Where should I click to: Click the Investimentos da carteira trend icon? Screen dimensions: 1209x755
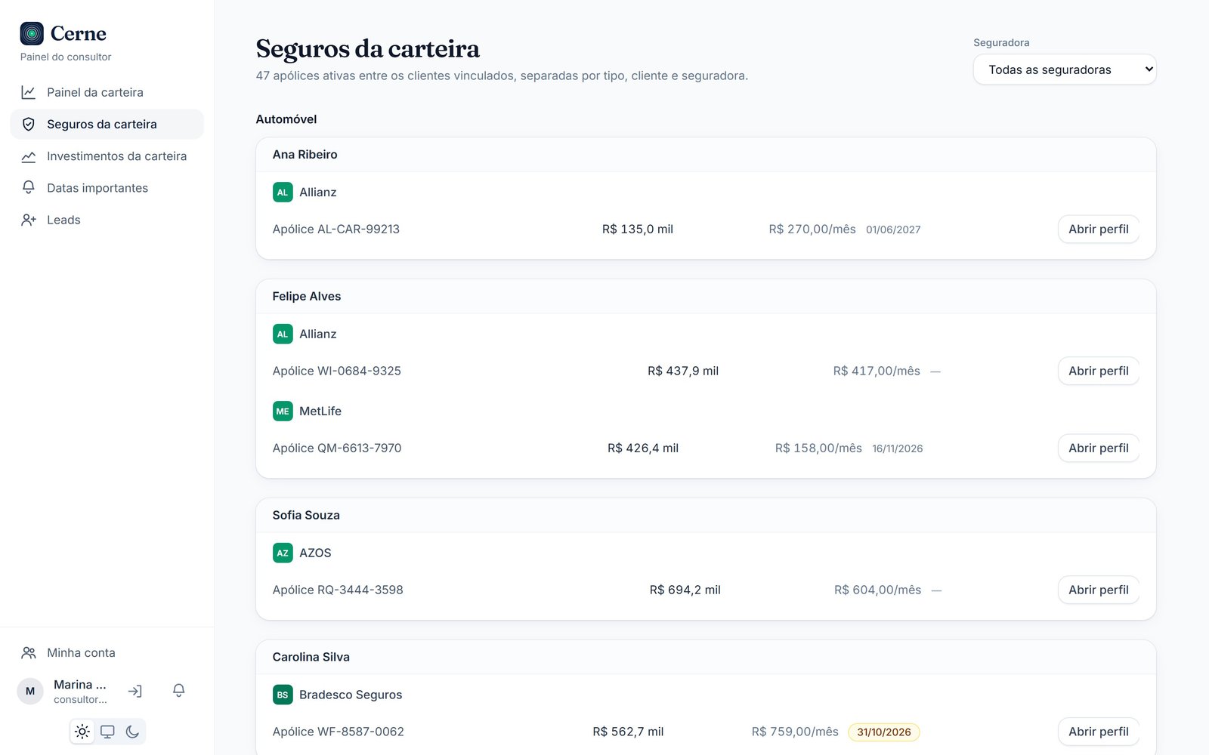point(29,156)
